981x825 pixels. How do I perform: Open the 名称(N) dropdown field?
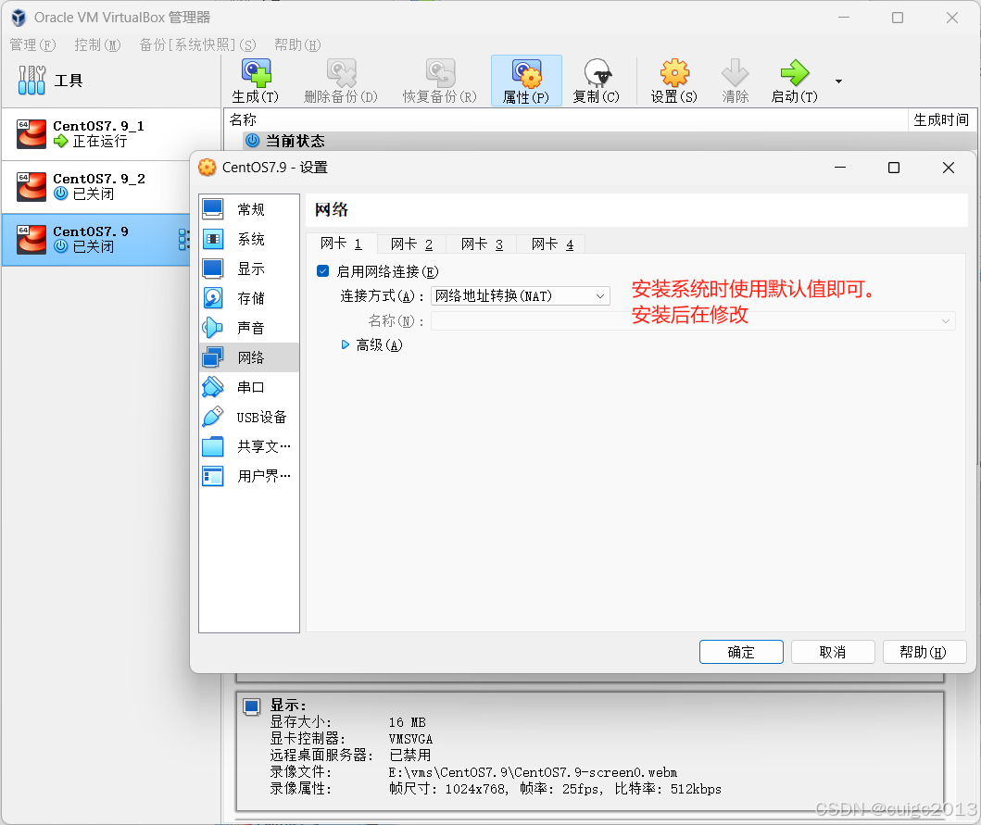(693, 321)
